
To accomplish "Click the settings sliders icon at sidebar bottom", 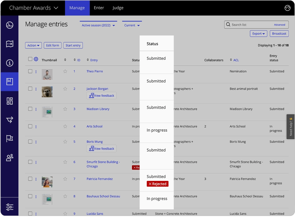I will click(10, 207).
